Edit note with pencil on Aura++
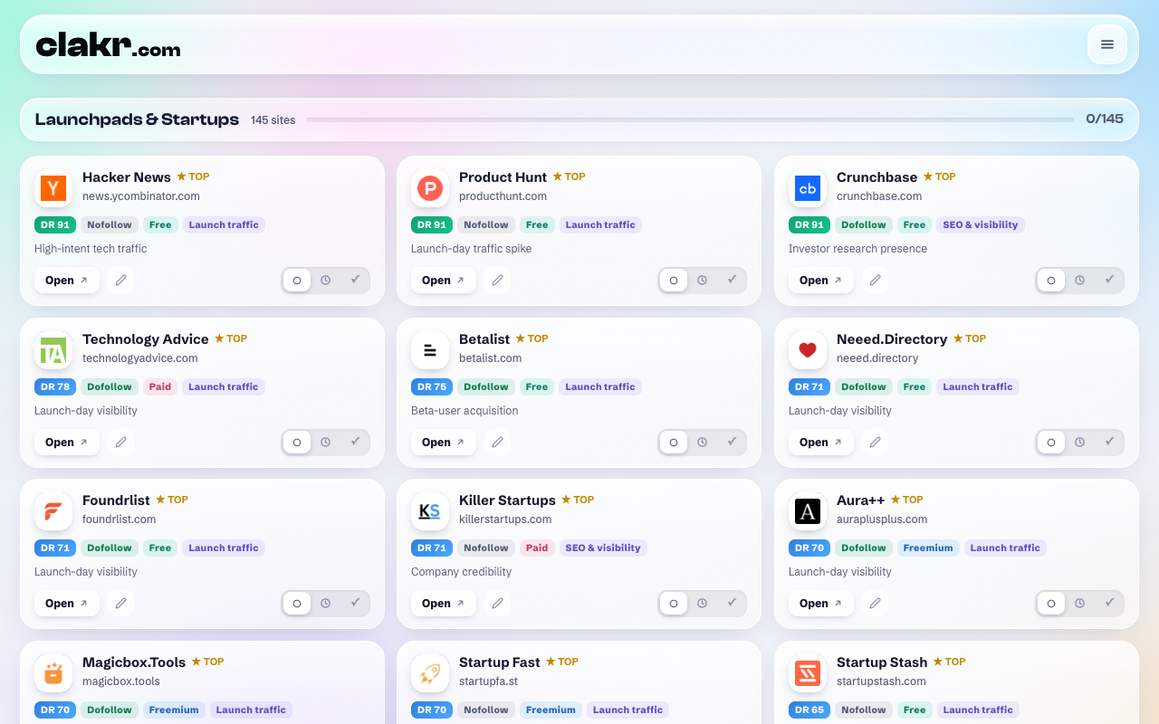 (x=875, y=604)
